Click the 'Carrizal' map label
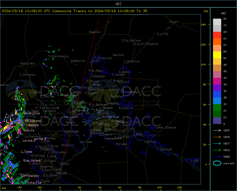The height and width of the screenshot is (191, 237). coord(86,142)
